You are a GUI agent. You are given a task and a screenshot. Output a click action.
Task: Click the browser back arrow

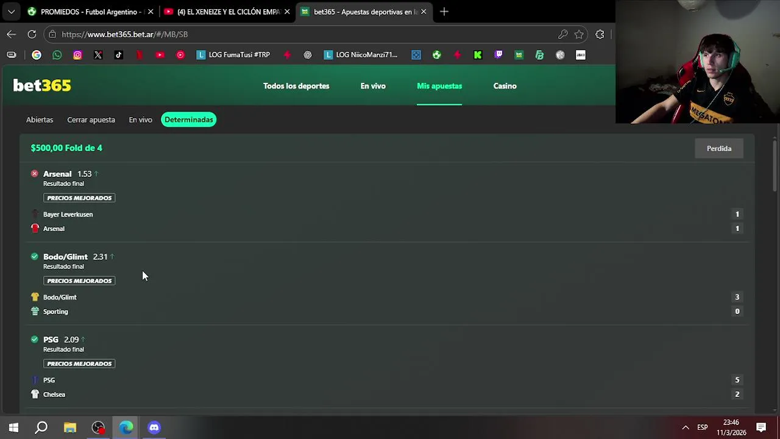(12, 34)
